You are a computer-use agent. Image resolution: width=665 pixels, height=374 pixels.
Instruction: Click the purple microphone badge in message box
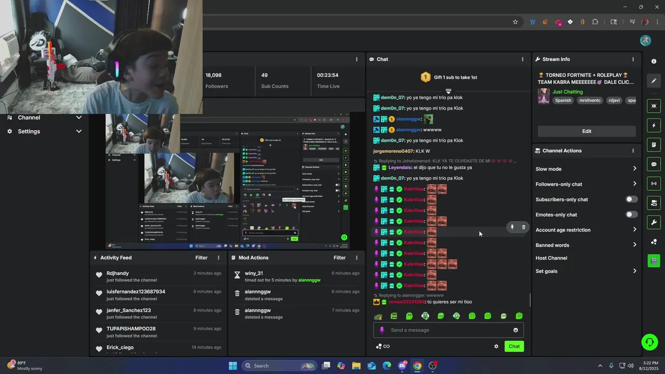click(x=382, y=330)
